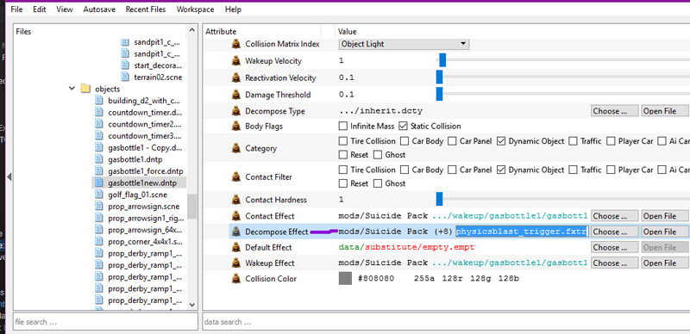Open the Edit menu
The height and width of the screenshot is (334, 690).
click(x=39, y=9)
